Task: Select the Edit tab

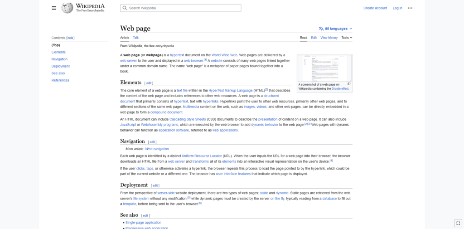Action: click(314, 38)
